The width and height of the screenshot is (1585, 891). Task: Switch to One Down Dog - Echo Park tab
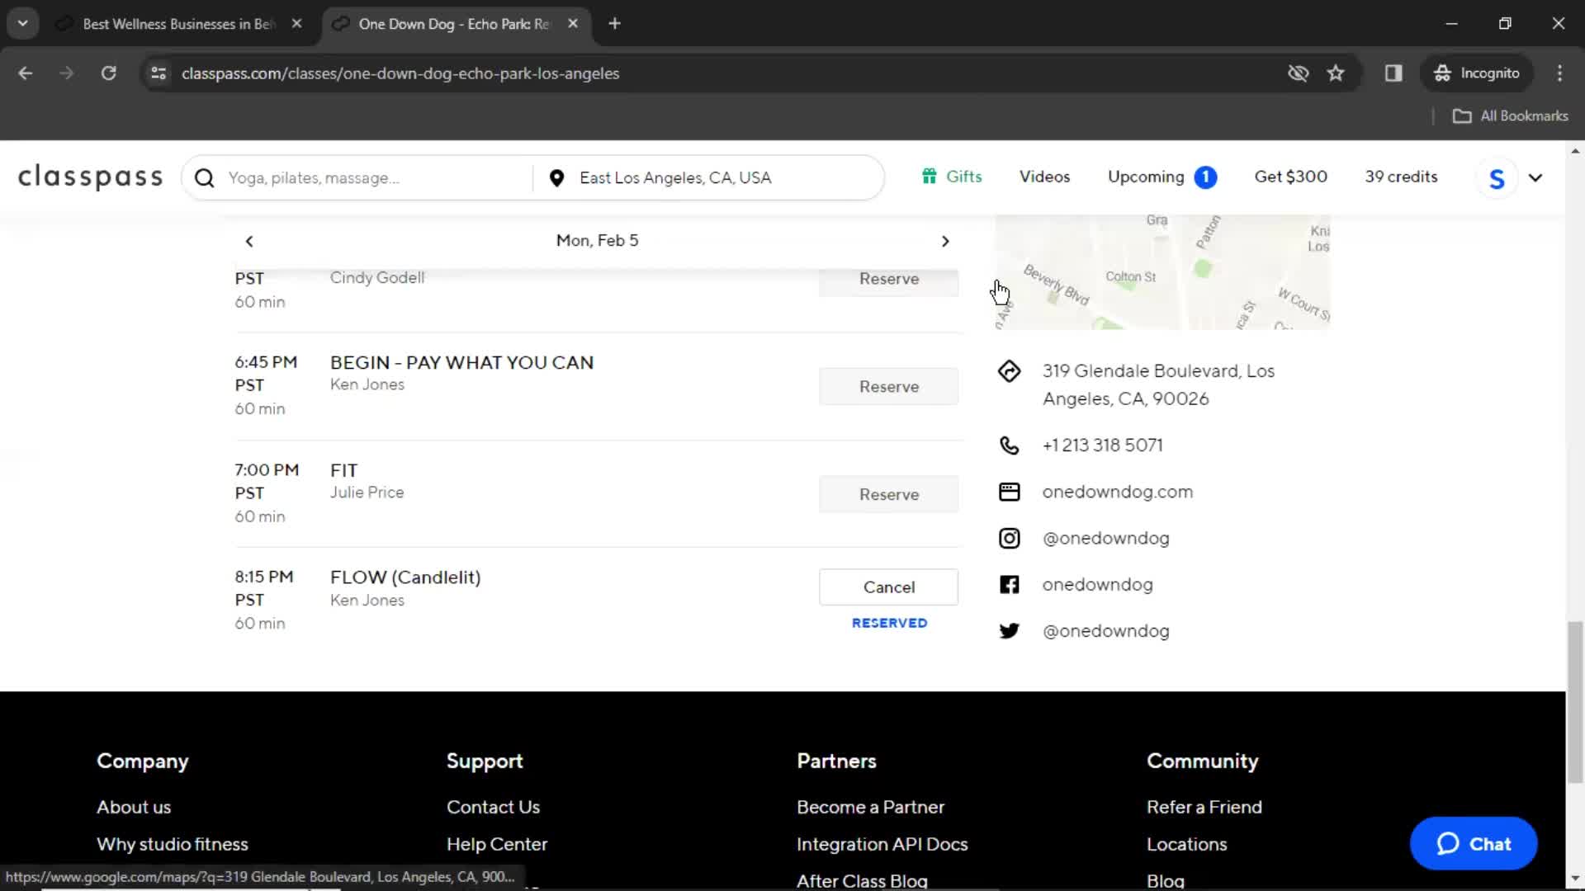click(x=454, y=24)
